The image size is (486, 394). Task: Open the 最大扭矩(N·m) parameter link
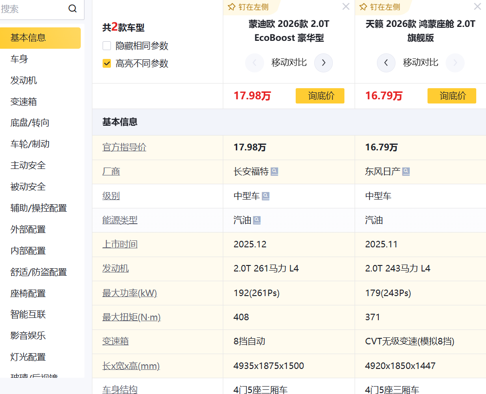point(131,317)
